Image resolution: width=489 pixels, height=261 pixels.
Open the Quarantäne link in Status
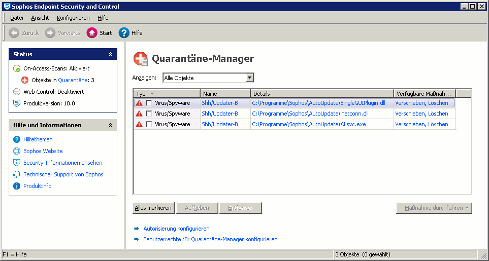coord(73,80)
